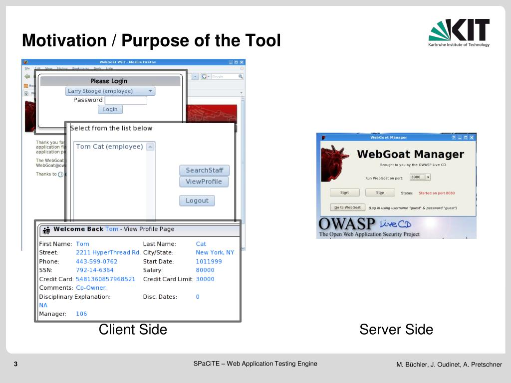Click the slide number 3
This screenshot has height=383, width=511.
click(15, 364)
